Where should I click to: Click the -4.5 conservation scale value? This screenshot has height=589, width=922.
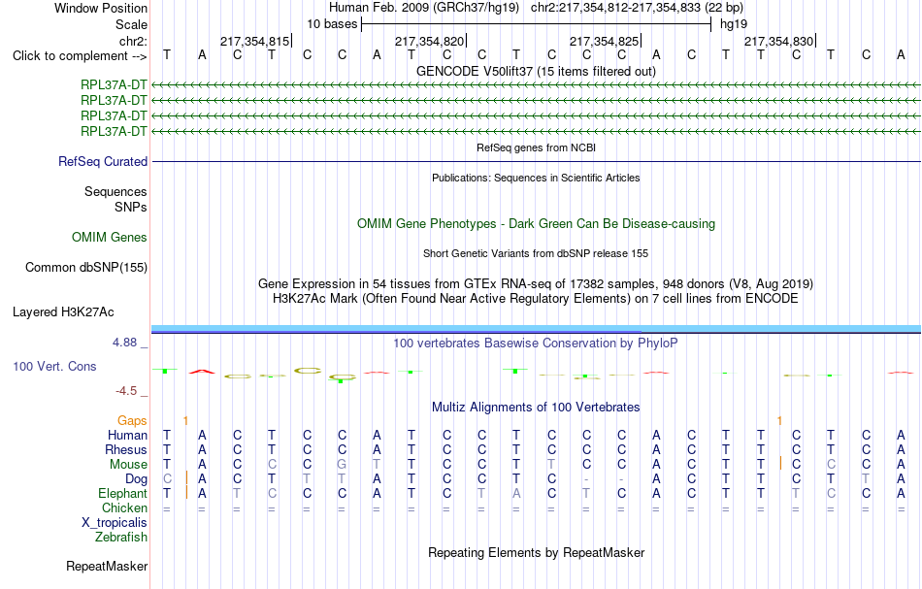coord(126,391)
